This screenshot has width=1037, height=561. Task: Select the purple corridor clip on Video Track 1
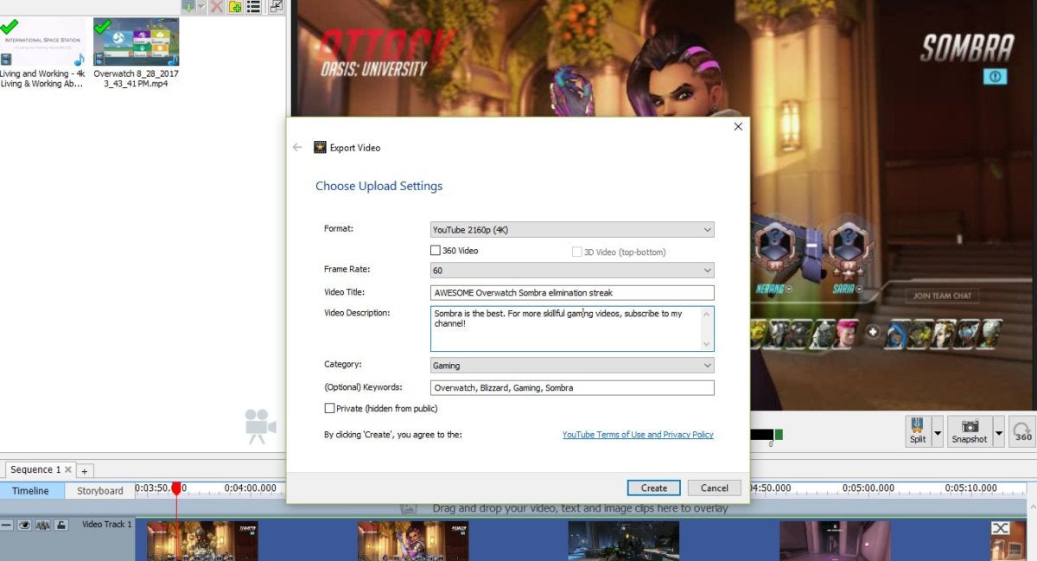(835, 540)
